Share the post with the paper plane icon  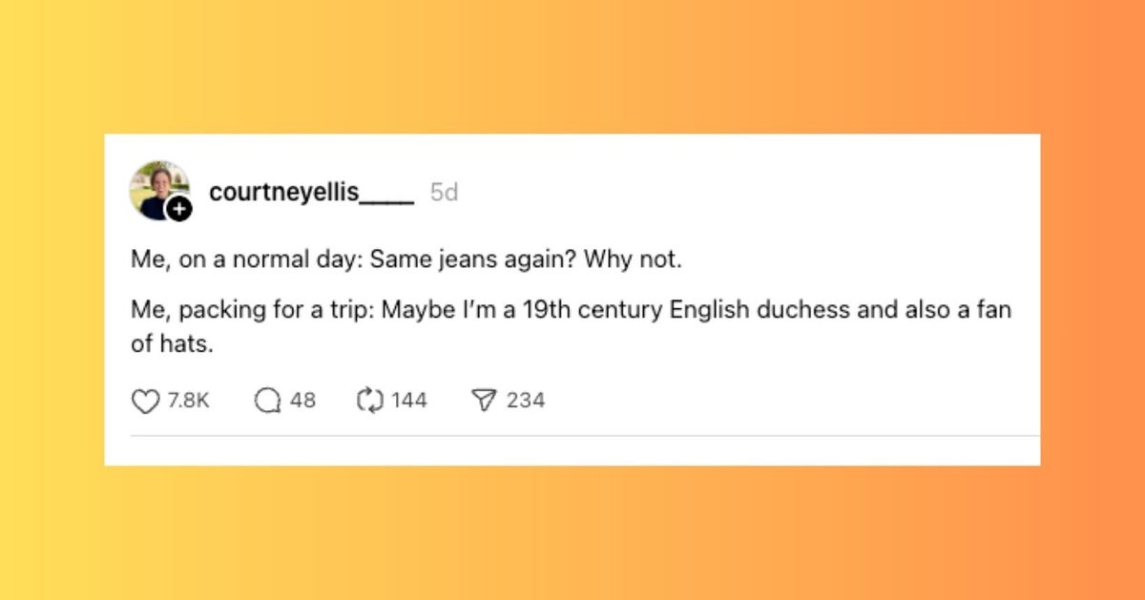click(x=485, y=401)
